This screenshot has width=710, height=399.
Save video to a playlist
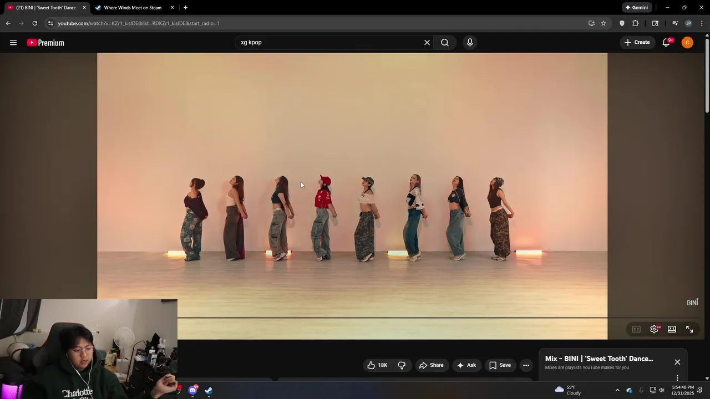coord(500,365)
